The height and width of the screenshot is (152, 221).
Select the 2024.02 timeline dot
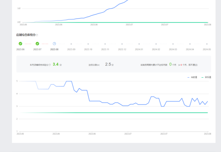156,44
